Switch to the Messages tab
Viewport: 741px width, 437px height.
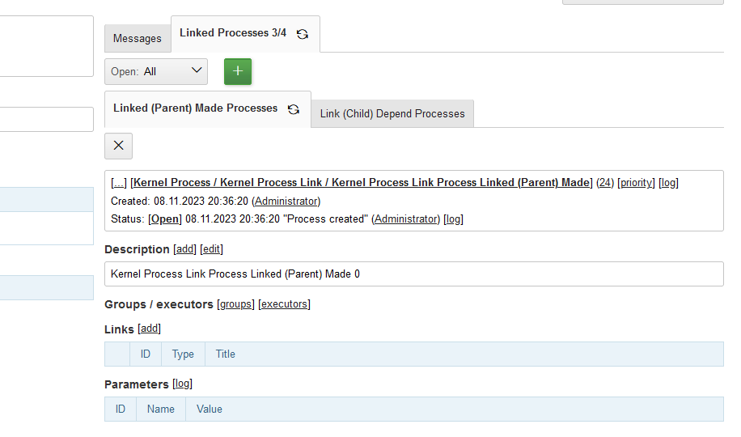tap(137, 38)
